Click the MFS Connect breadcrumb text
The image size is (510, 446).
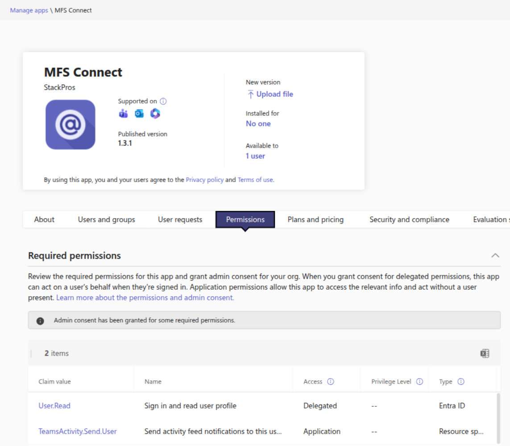click(x=73, y=10)
